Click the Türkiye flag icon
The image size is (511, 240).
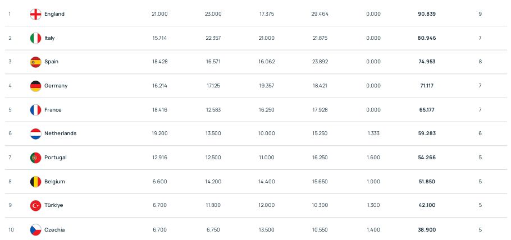click(35, 205)
